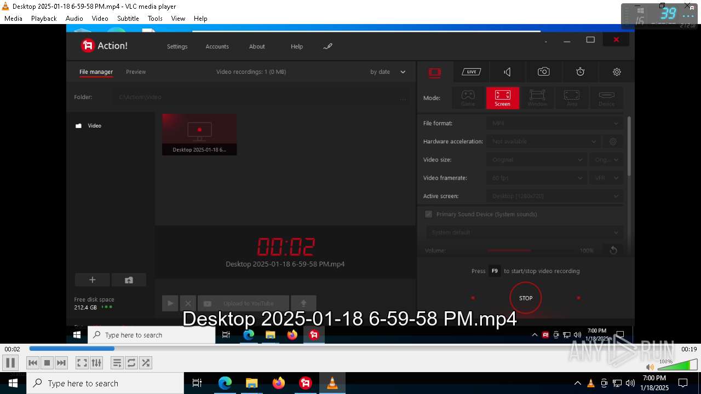Open the gear settings tab in Action!
This screenshot has height=394, width=701.
(x=617, y=72)
